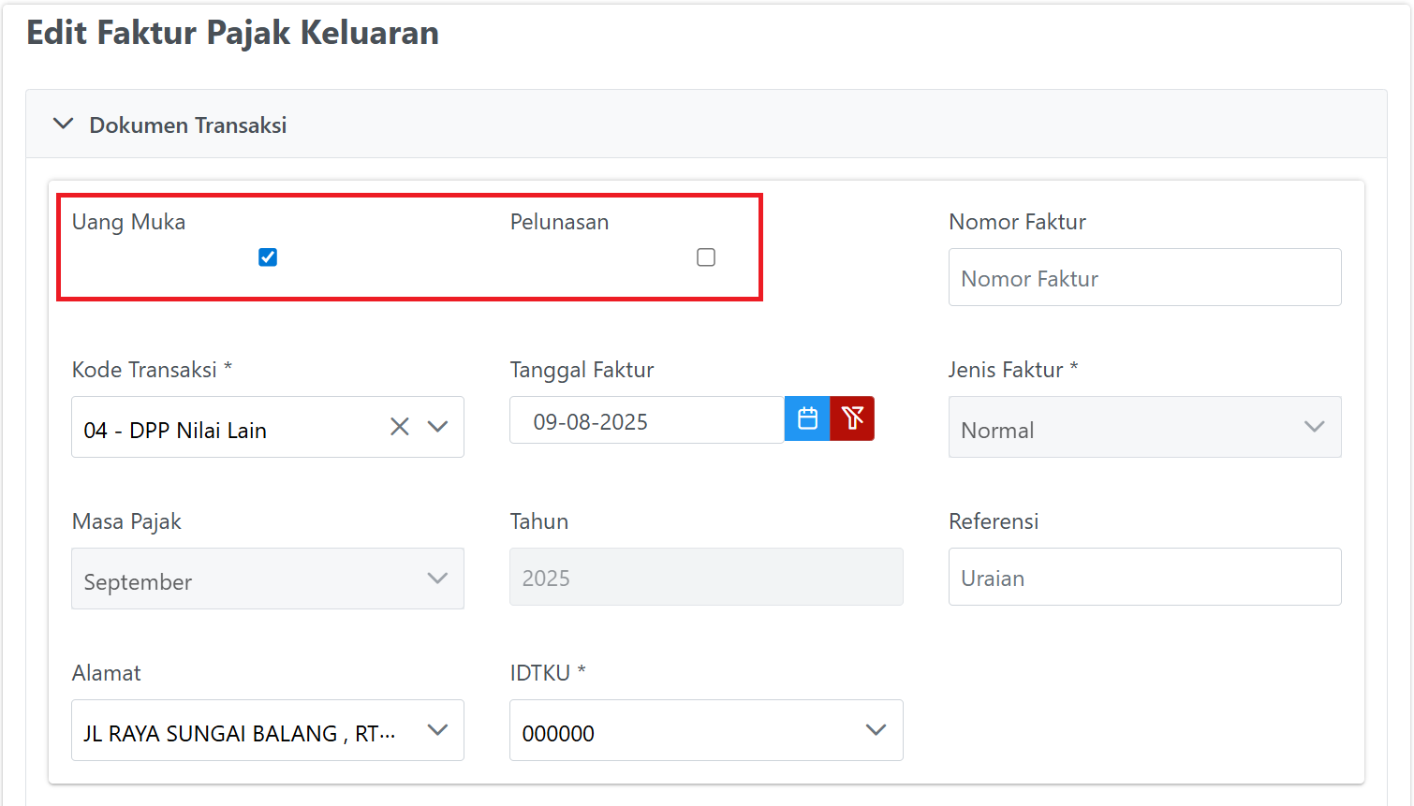Click the chevron on the IDTKU dropdown
The height and width of the screenshot is (806, 1414).
[x=875, y=730]
